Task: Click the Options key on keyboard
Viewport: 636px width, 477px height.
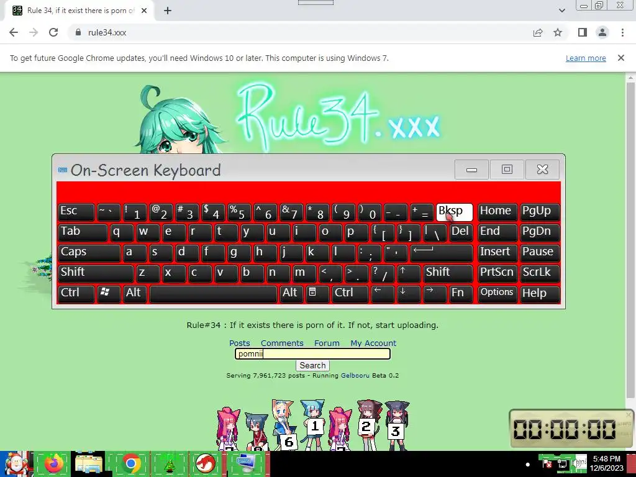Action: click(497, 294)
